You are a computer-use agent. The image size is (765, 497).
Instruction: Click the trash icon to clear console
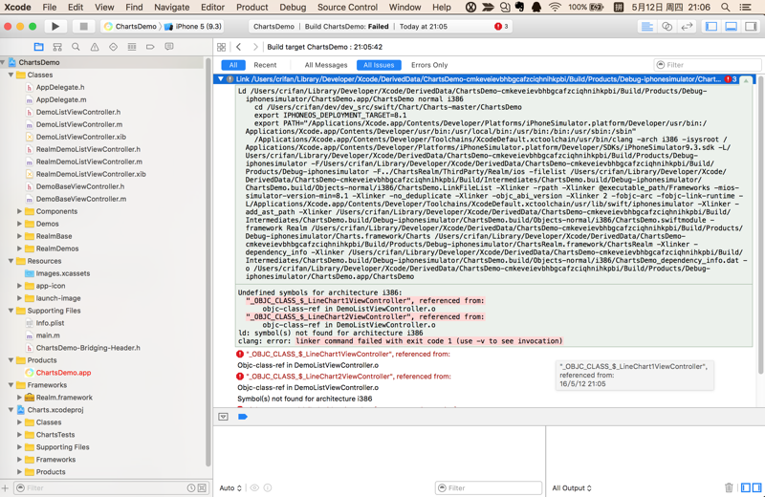coord(729,487)
